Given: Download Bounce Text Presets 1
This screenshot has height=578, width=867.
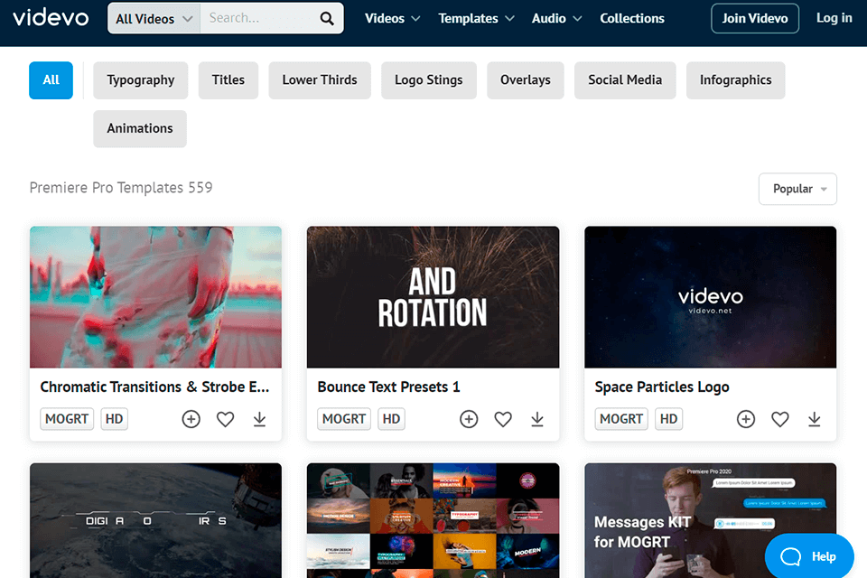Looking at the screenshot, I should pyautogui.click(x=536, y=419).
